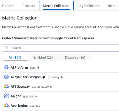Click the gcp.alloydb namespace text
119x111 pixels.
[55, 77]
